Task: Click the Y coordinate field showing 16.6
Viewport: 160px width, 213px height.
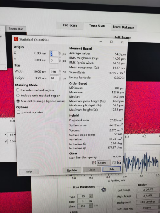Action: coord(12,141)
